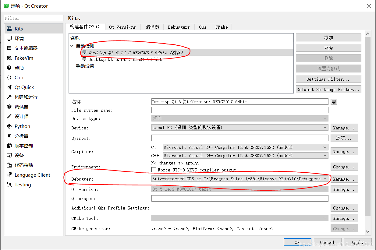Open Default Settings Filter... button
Viewport: 376px width, 250px height.
click(328, 89)
